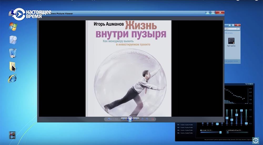Check the empty box above right horizontal slider
263x145 pixels.
(227, 130)
